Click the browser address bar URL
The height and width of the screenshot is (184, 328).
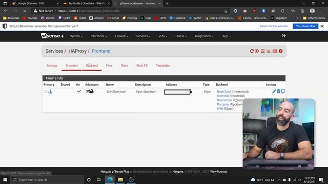89,11
